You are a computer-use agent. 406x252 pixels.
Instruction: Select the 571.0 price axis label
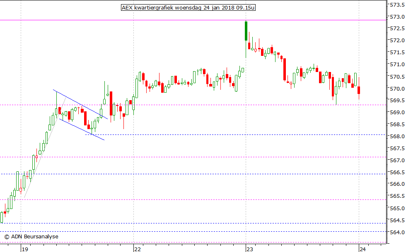click(397, 65)
